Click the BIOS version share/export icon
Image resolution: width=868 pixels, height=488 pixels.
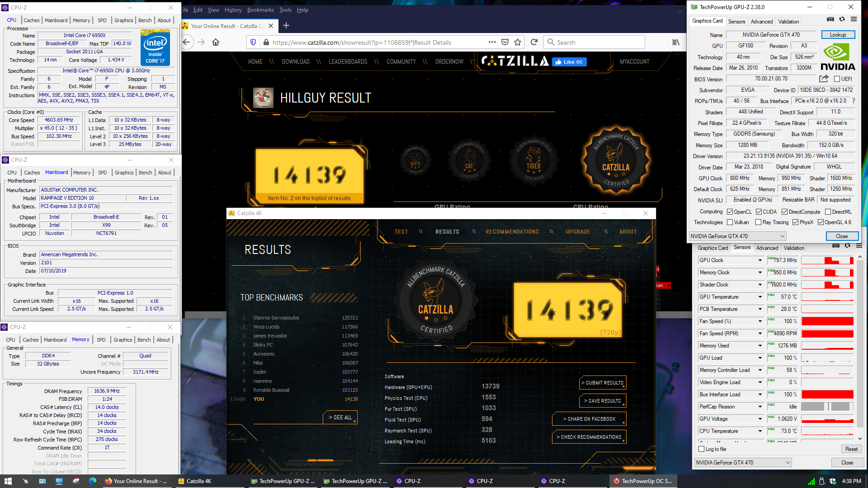[x=824, y=79]
